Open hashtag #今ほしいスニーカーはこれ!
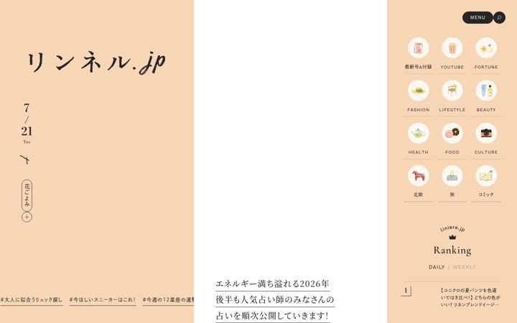The image size is (517, 323). (x=103, y=300)
